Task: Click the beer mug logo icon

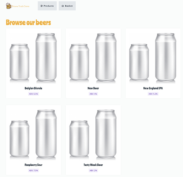Action: pyautogui.click(x=8, y=6)
